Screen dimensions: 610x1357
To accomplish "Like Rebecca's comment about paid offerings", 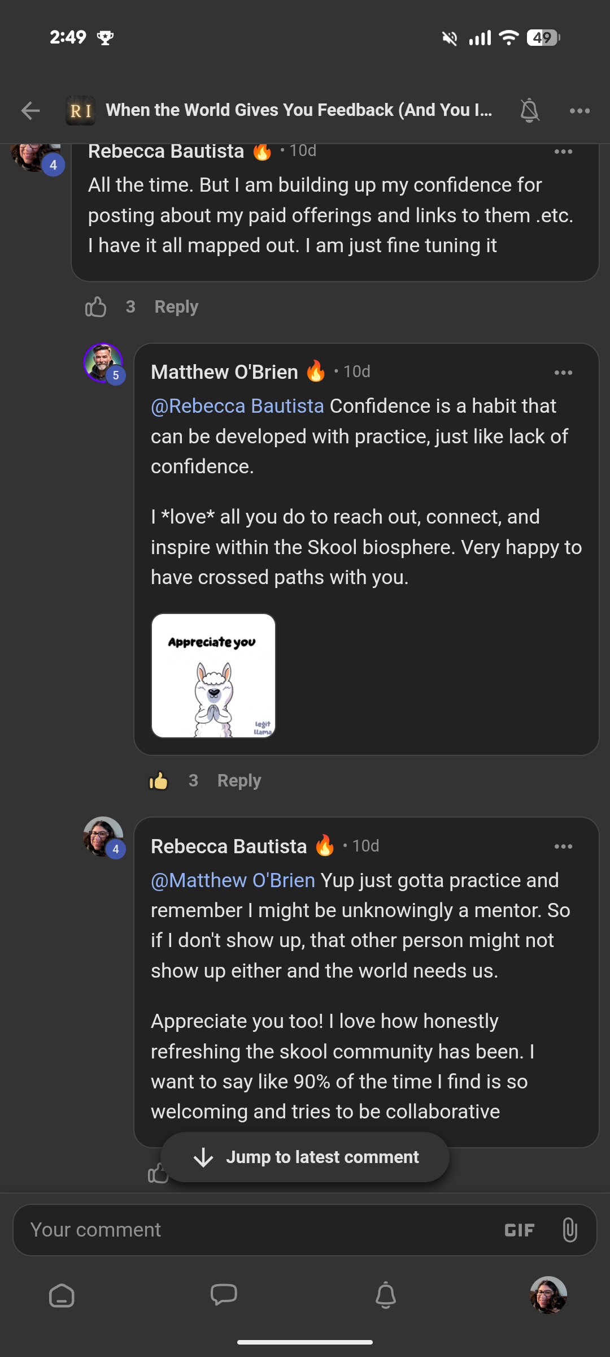I will 96,307.
